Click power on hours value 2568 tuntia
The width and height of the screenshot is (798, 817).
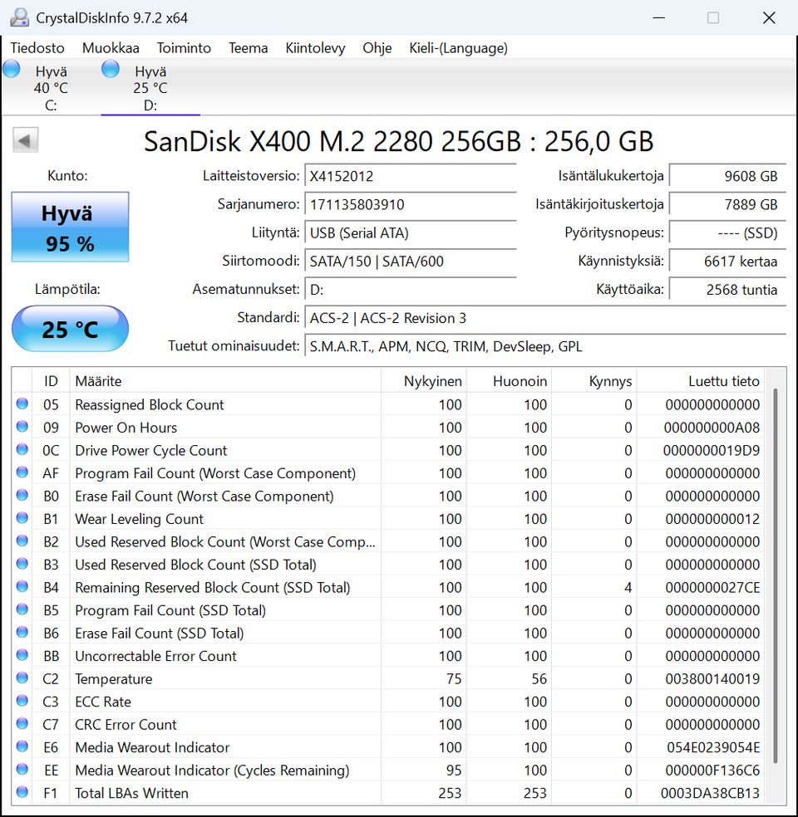pos(727,290)
